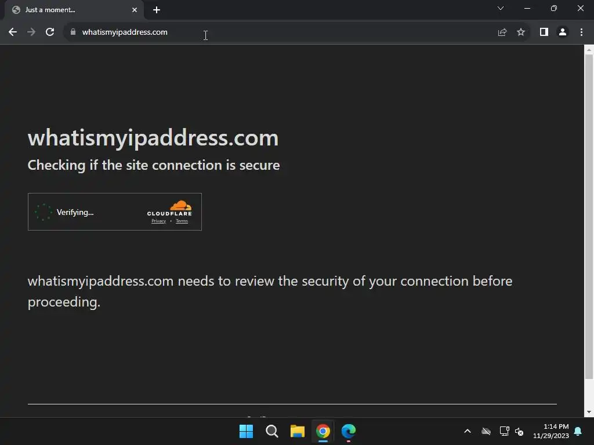This screenshot has width=594, height=445.
Task: Open the Cloudflare Terms link
Action: click(182, 221)
